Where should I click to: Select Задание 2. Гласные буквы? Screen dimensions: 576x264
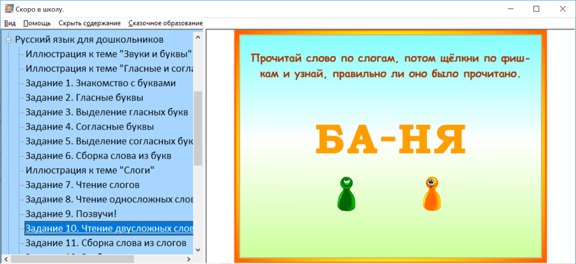coord(84,97)
